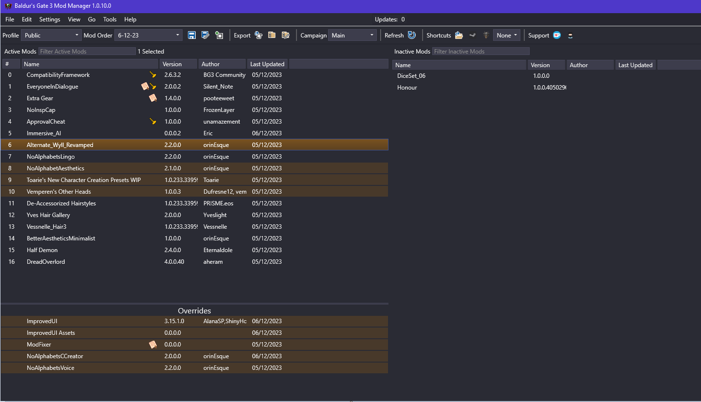Select the ImprovedUI Assets override row
Viewport: 701px width, 402px height.
coord(195,333)
